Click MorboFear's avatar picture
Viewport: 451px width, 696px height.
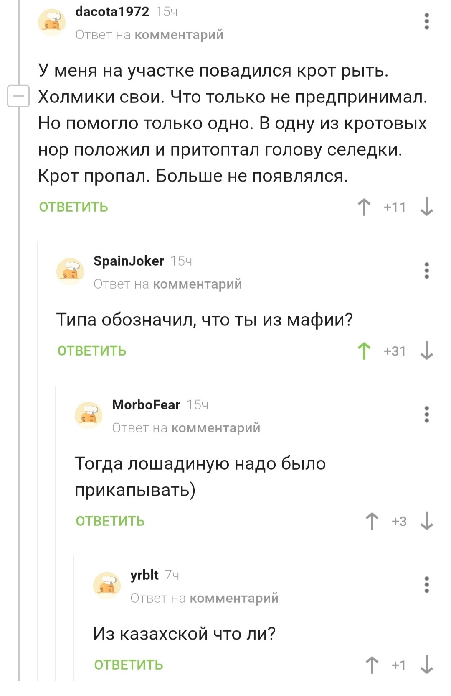coord(88,415)
